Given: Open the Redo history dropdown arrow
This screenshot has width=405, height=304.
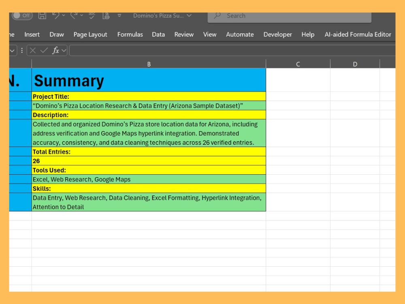Looking at the screenshot, I should (x=82, y=15).
